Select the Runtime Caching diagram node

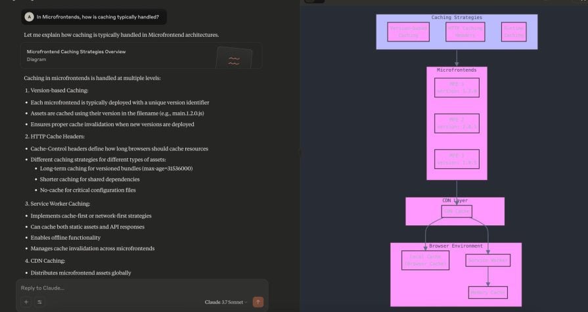point(514,32)
